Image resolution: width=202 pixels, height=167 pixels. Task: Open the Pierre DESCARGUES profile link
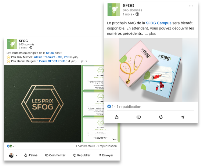[x=53, y=61]
